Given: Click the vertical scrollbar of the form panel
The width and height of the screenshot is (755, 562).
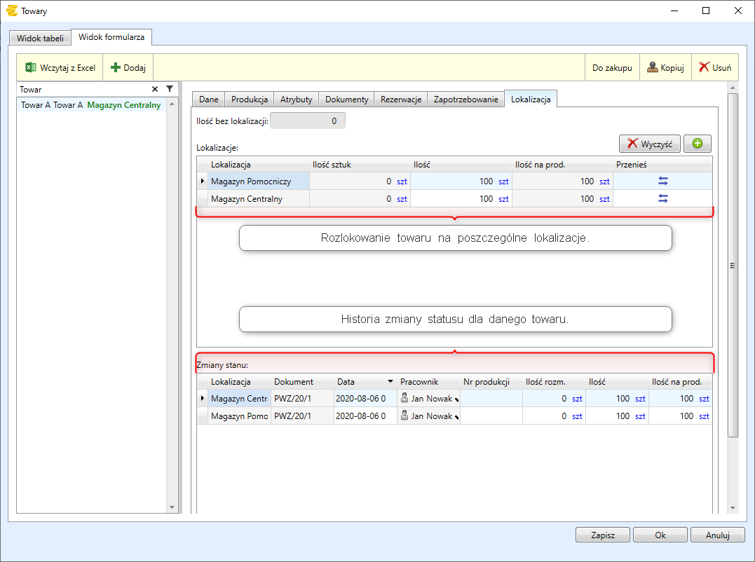Looking at the screenshot, I should click(x=733, y=265).
